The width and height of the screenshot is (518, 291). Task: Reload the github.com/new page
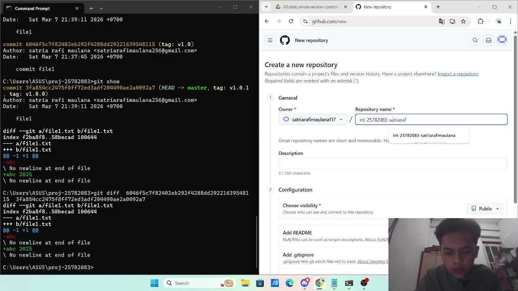click(291, 21)
